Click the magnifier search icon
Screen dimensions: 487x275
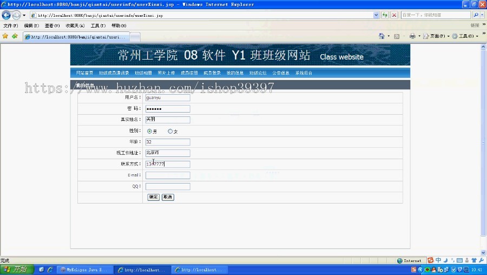[476, 15]
